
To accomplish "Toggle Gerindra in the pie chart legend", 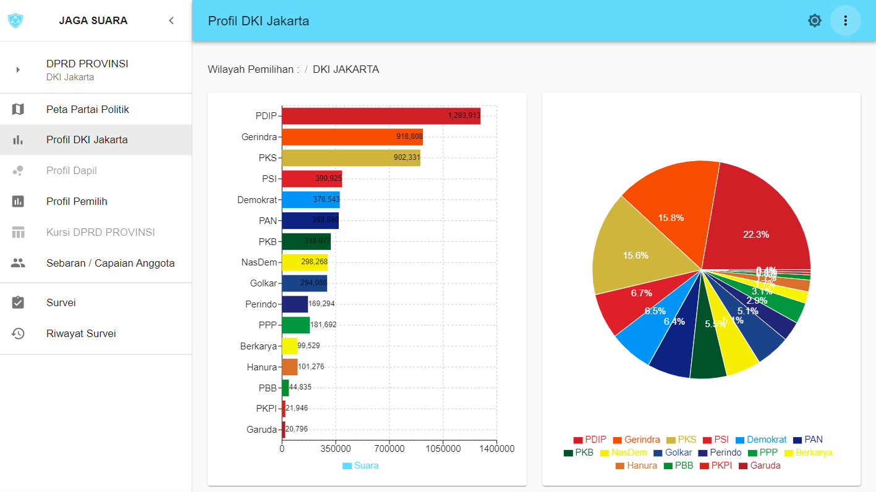I will click(636, 440).
